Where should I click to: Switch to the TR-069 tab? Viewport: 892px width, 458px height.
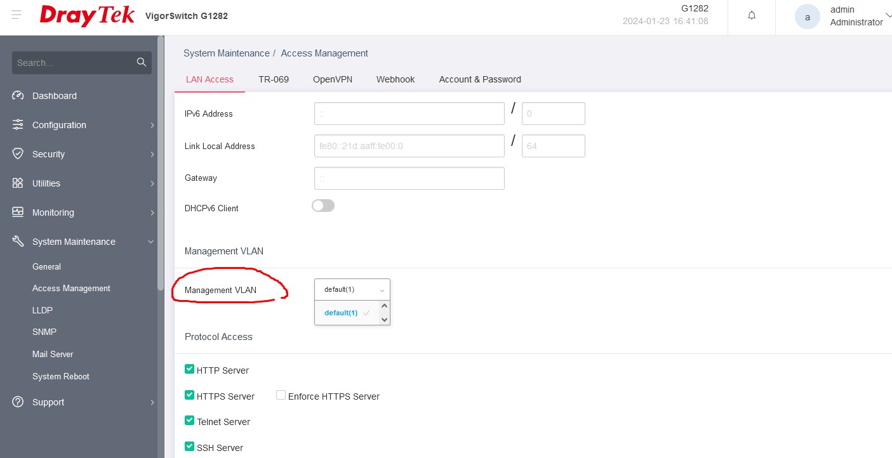click(x=273, y=79)
